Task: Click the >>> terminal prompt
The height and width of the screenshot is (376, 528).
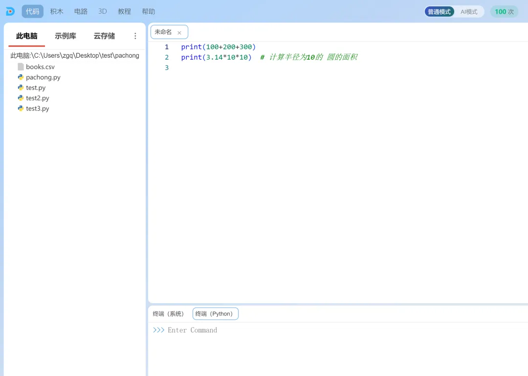Action: coord(158,330)
